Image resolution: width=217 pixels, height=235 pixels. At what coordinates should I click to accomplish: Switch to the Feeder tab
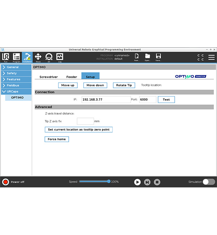pyautogui.click(x=72, y=77)
